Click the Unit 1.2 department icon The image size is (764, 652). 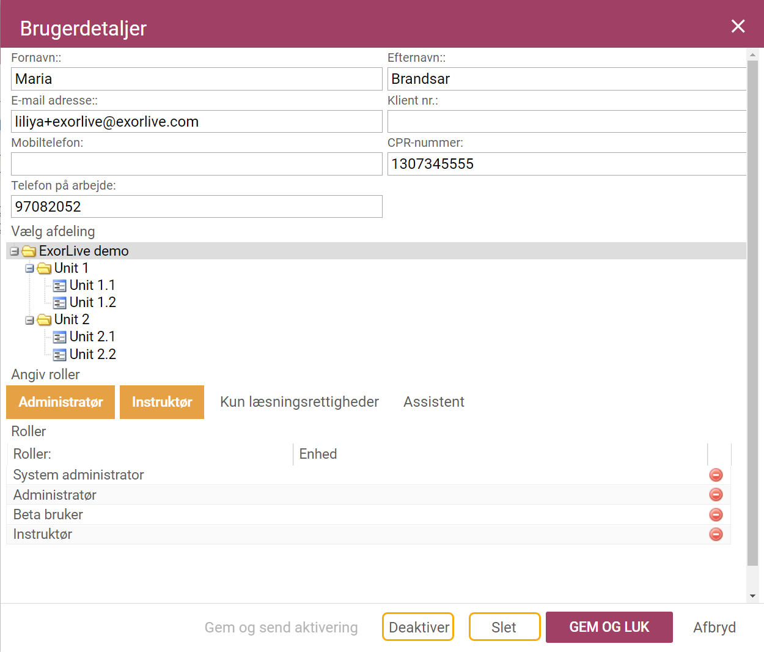tap(59, 303)
